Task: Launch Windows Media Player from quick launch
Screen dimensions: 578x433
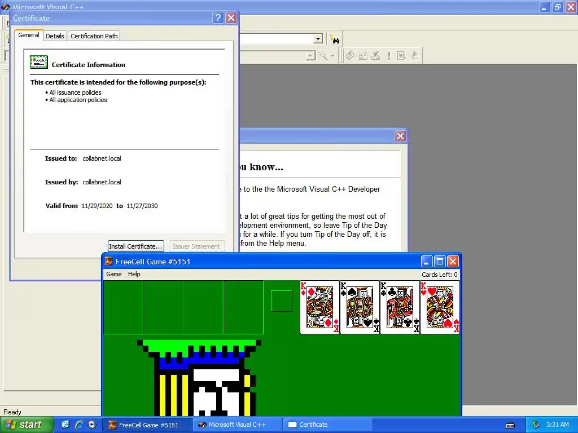Action: point(92,425)
